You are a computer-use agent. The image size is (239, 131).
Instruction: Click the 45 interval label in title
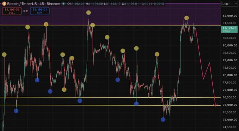pyautogui.click(x=41, y=4)
